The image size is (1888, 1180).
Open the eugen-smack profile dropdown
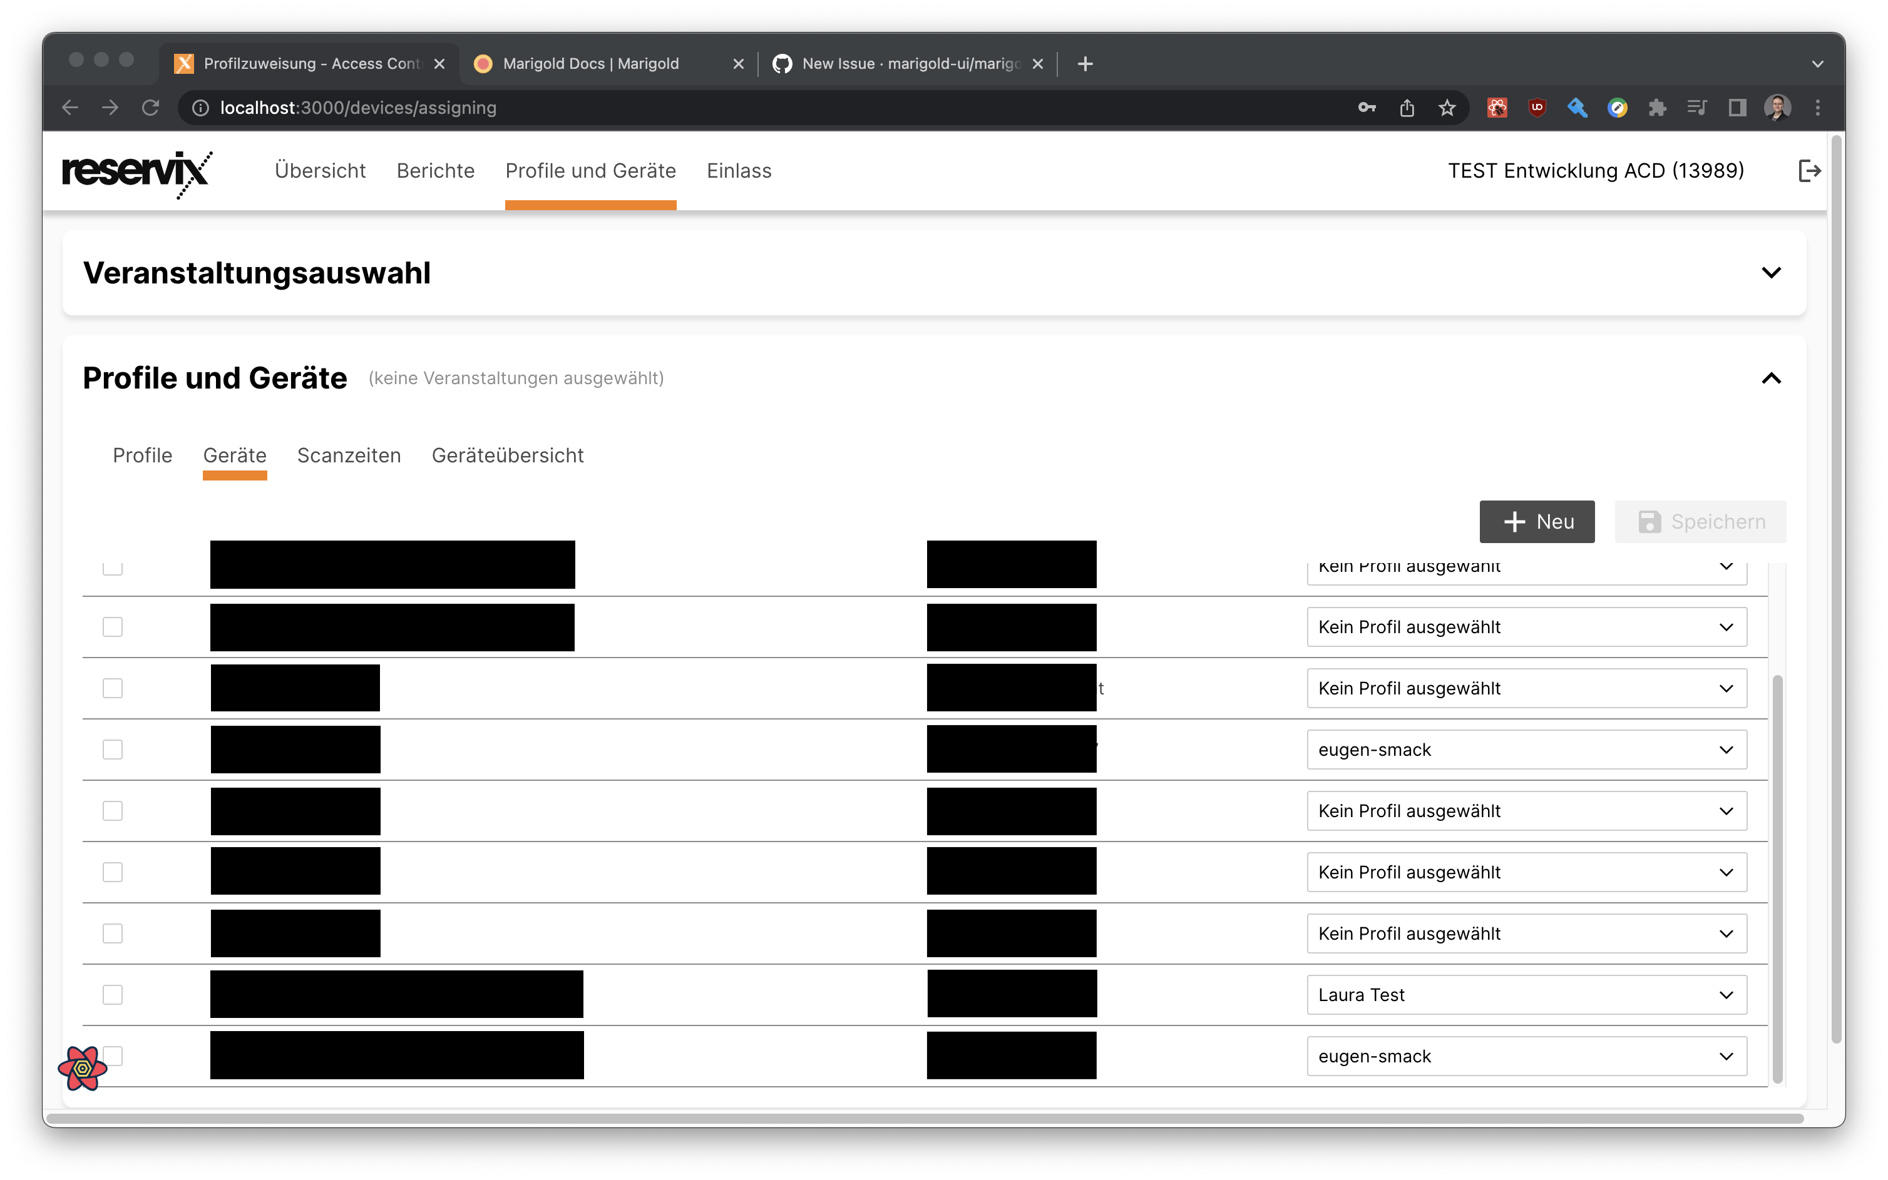coord(1526,749)
